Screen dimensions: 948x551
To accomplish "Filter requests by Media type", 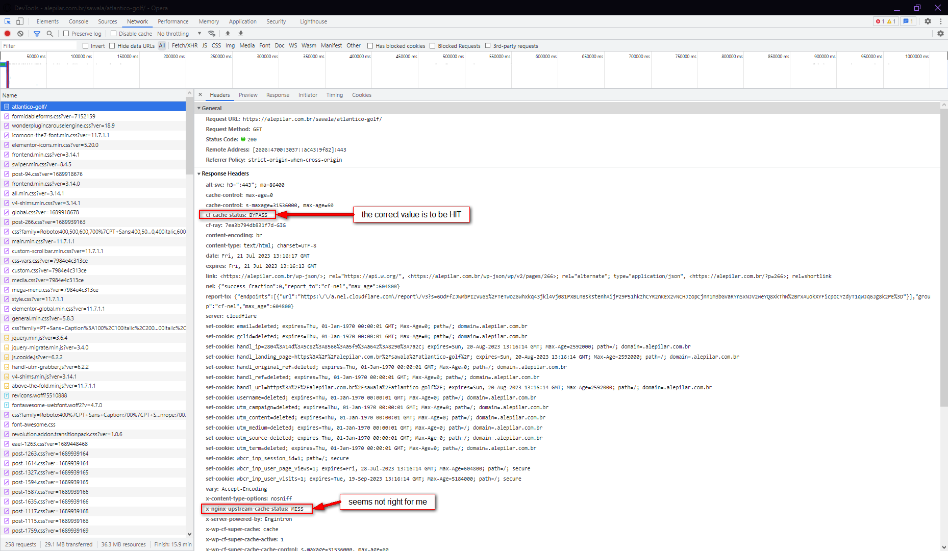I will point(247,46).
